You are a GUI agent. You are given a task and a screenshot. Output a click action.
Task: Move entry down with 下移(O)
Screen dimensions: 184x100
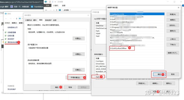(173, 45)
